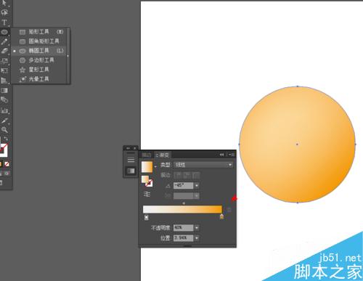Viewport: 363px width, 281px height.
Task: Click the center point of orange circle
Action: click(x=297, y=144)
